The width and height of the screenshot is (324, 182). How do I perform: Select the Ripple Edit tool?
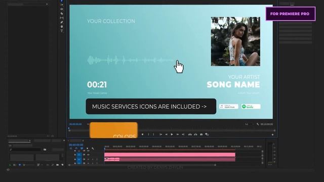tap(62, 9)
